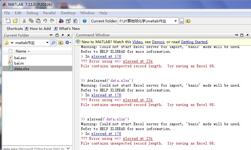Go up one folder level in main toolbar

[x=188, y=21]
